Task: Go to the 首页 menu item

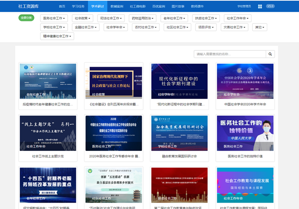Action: (62, 7)
